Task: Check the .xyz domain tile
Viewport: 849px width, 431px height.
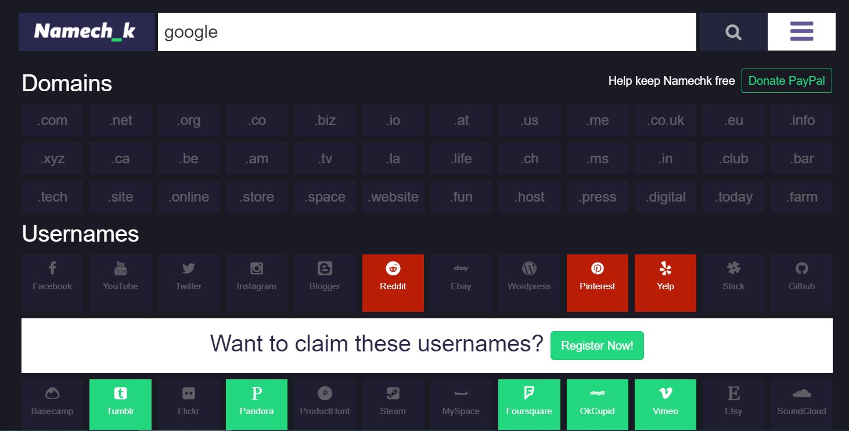Action: [52, 159]
